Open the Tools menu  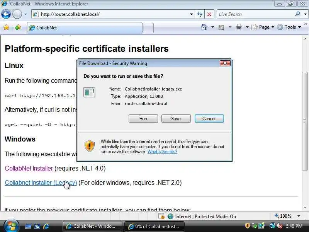click(289, 27)
